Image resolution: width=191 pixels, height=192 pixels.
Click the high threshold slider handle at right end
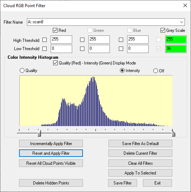(173, 133)
